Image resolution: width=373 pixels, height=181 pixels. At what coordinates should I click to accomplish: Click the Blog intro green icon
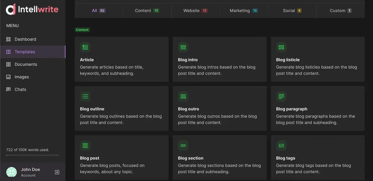pyautogui.click(x=183, y=47)
